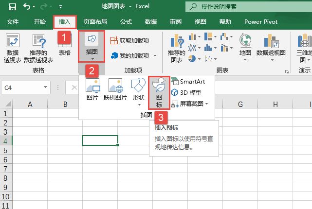Open dropdown arrow of pie chart

[x=199, y=59]
